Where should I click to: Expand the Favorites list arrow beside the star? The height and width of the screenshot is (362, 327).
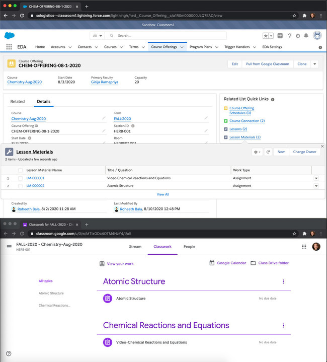pyautogui.click(x=271, y=36)
